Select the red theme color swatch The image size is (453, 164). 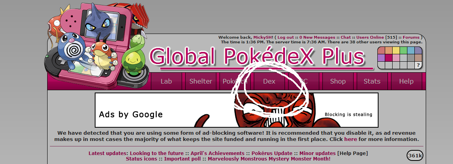[x=381, y=50]
